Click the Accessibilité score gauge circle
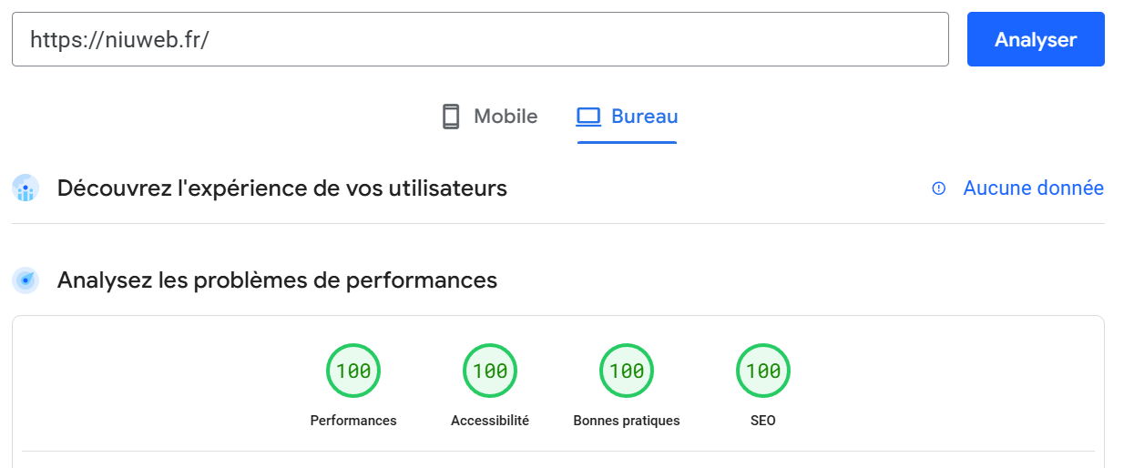Viewport: 1134px width, 468px height. pyautogui.click(x=490, y=371)
